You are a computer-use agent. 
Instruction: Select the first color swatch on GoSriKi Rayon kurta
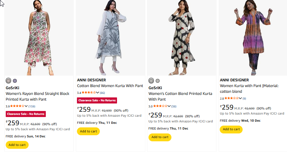tap(9, 81)
